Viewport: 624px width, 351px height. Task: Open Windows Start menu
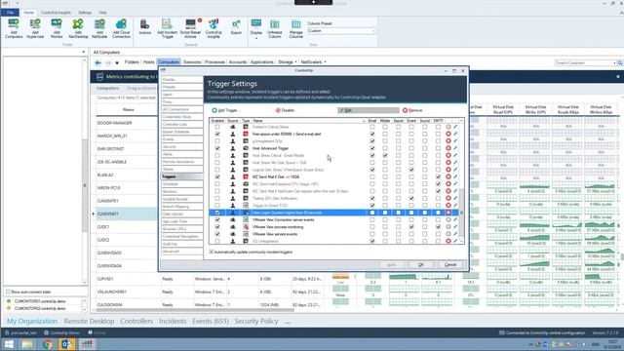pyautogui.click(x=9, y=344)
